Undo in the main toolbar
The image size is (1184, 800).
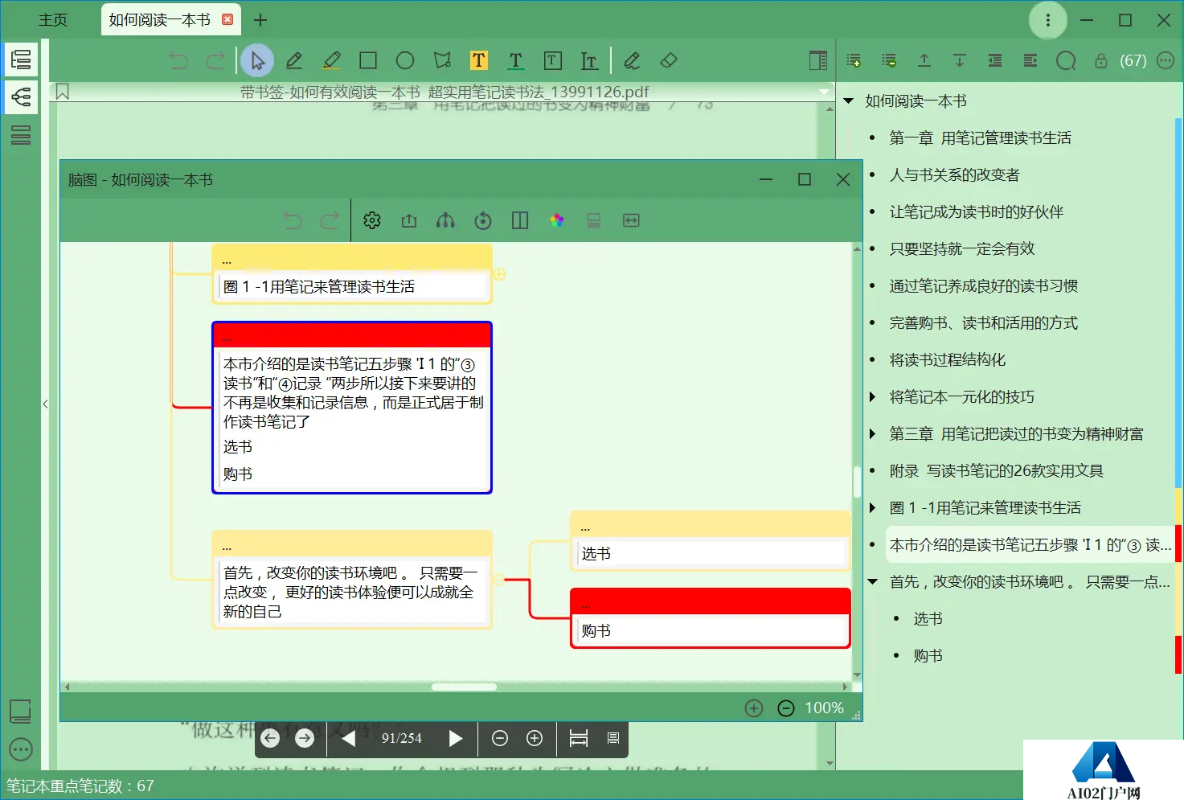point(178,60)
